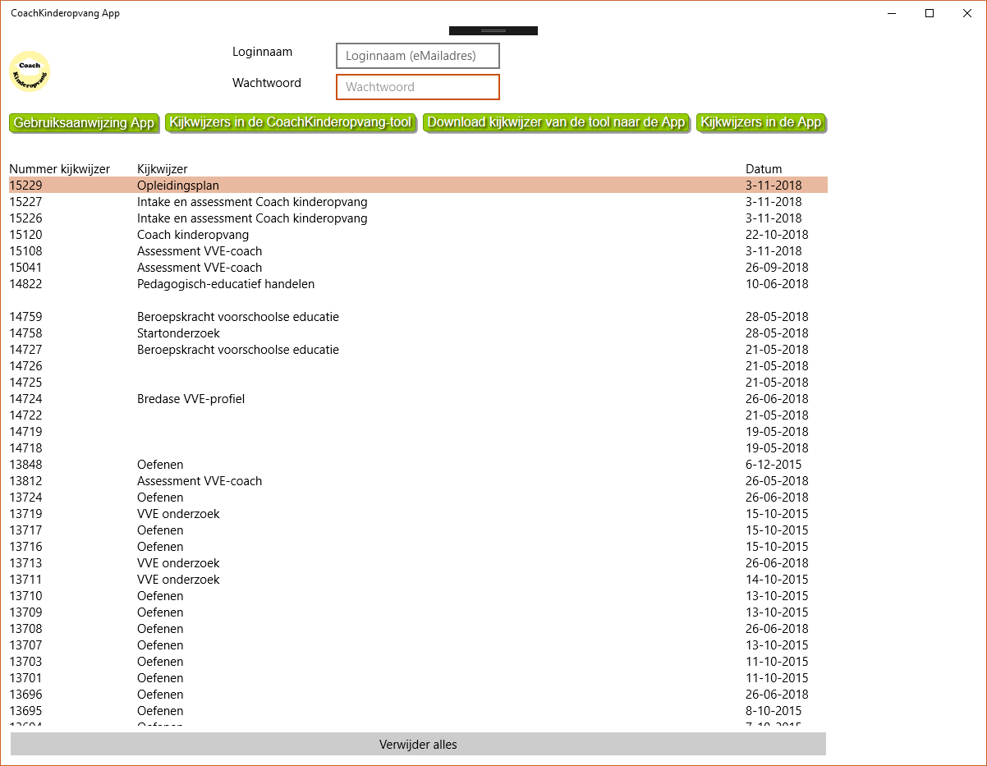Select row 13709 Oefenen
This screenshot has height=766, width=987.
pos(418,612)
